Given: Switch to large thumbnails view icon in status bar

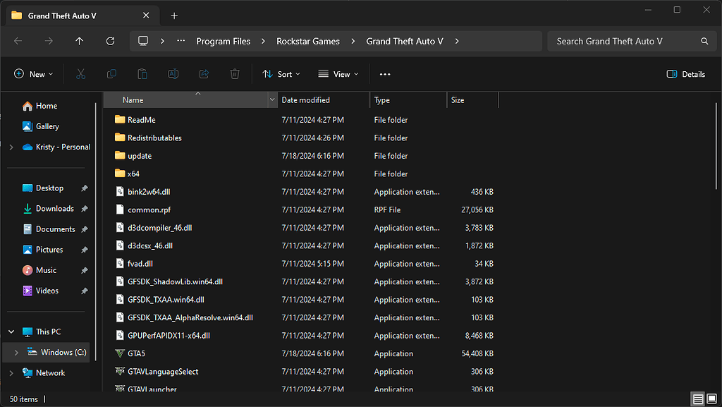Looking at the screenshot, I should pos(712,399).
